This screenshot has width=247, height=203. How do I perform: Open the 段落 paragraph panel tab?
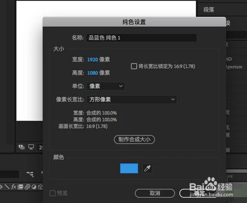(x=209, y=9)
